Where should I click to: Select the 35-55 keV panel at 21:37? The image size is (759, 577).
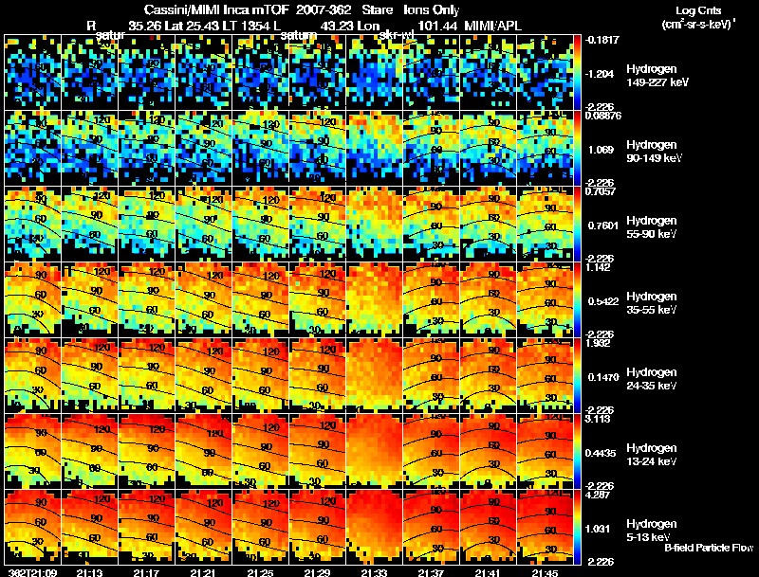click(x=431, y=299)
